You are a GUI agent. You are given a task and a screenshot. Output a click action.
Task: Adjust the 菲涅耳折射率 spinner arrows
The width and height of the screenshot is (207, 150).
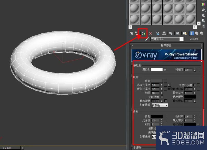[x=195, y=89]
